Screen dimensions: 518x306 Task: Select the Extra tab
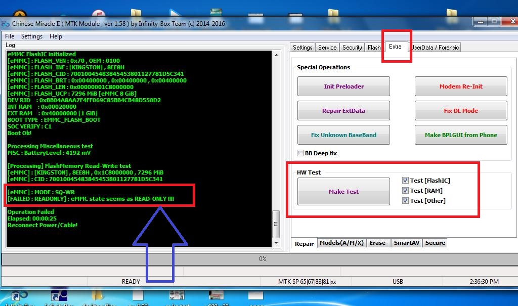(395, 47)
